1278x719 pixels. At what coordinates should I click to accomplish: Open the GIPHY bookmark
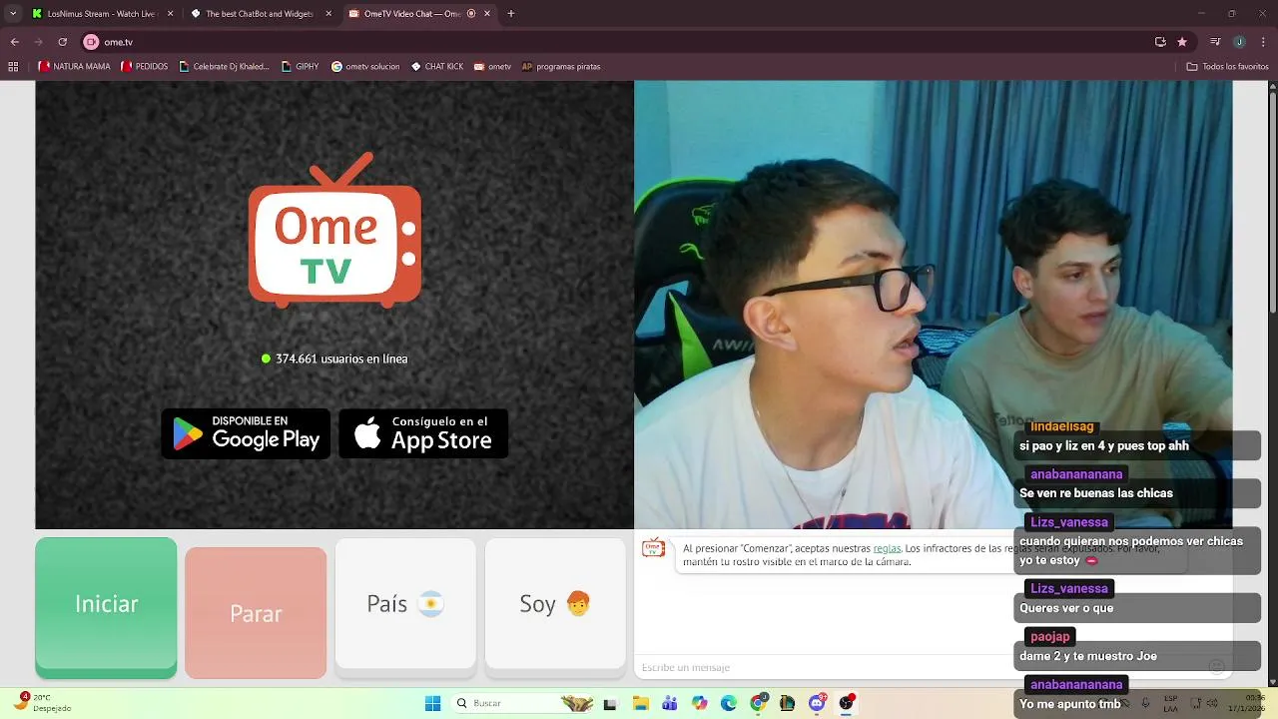click(300, 67)
